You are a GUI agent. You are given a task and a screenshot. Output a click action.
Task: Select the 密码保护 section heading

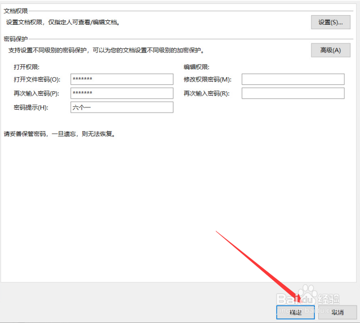[16, 39]
